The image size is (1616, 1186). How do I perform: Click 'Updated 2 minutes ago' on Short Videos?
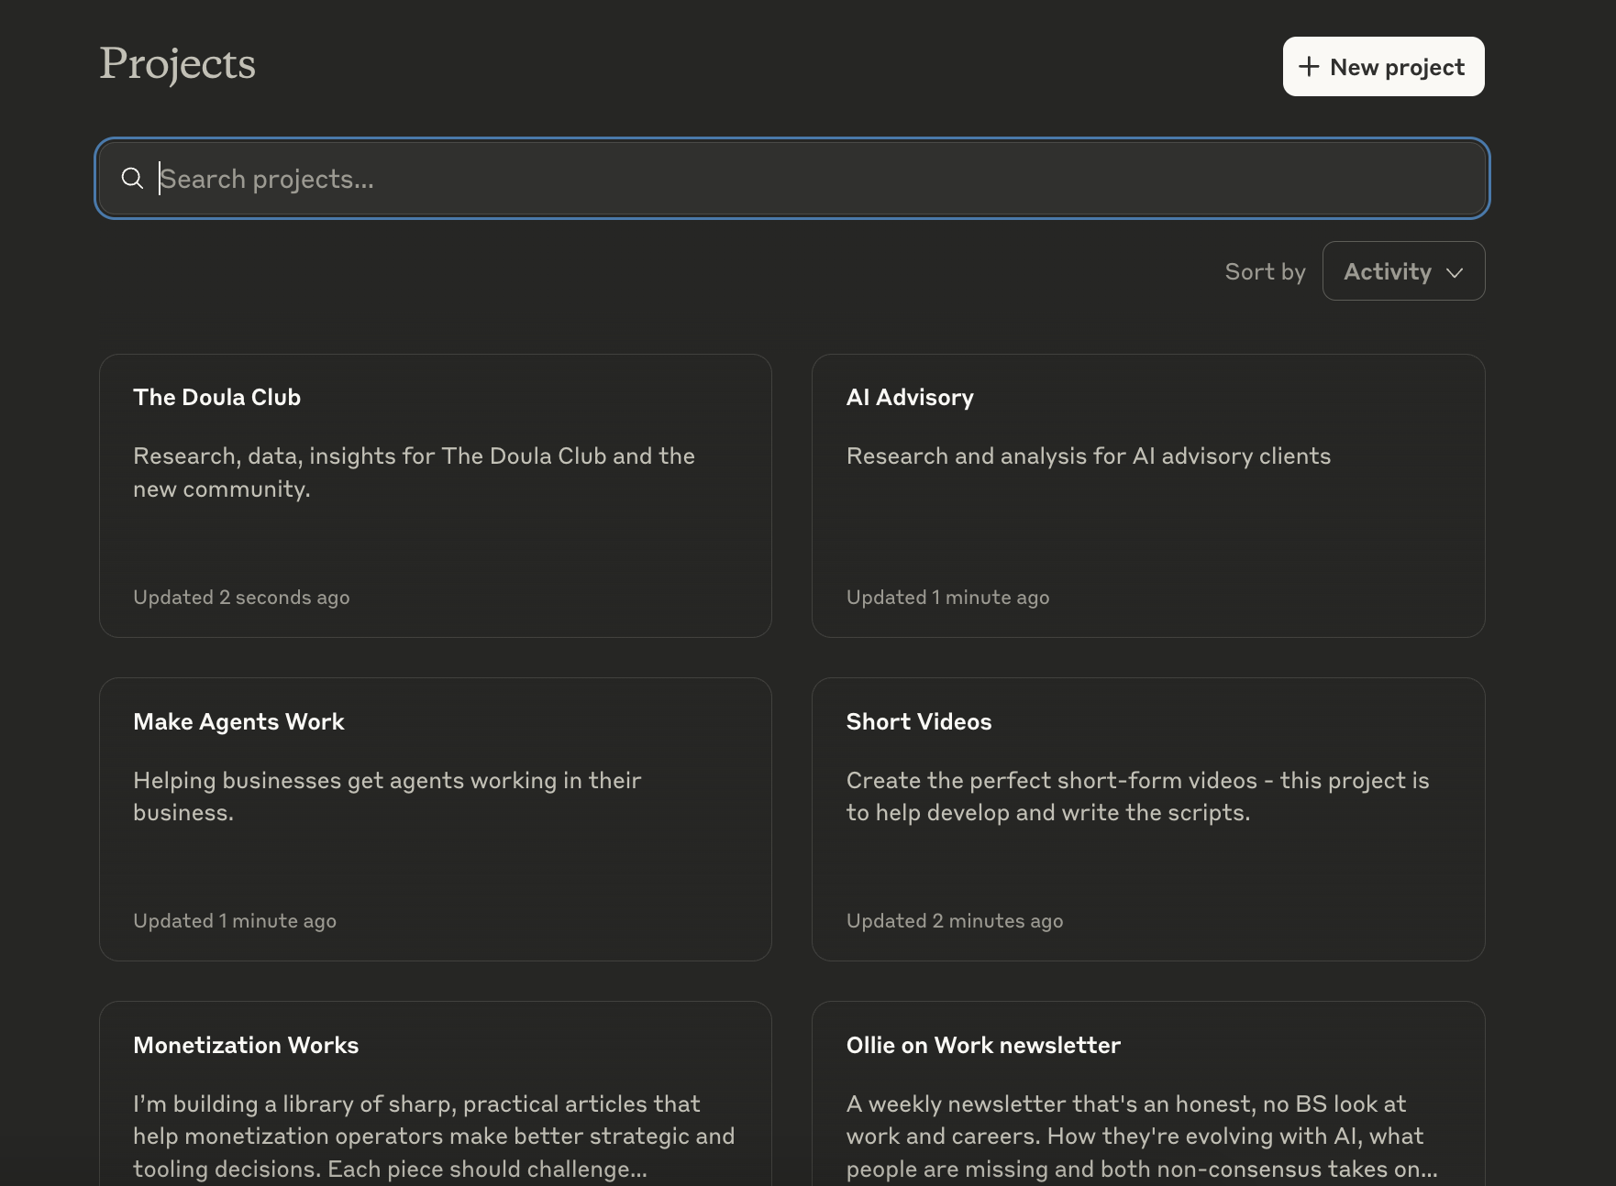(x=955, y=921)
